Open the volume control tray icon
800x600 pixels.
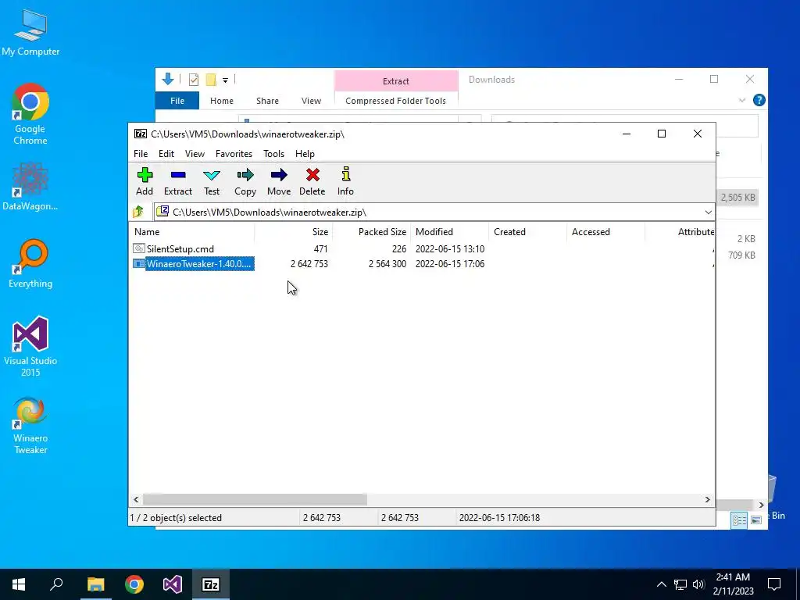click(698, 584)
